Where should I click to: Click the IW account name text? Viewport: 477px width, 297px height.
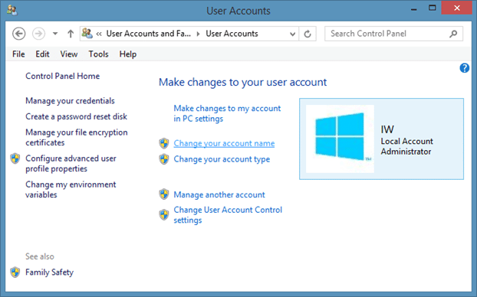pyautogui.click(x=387, y=129)
